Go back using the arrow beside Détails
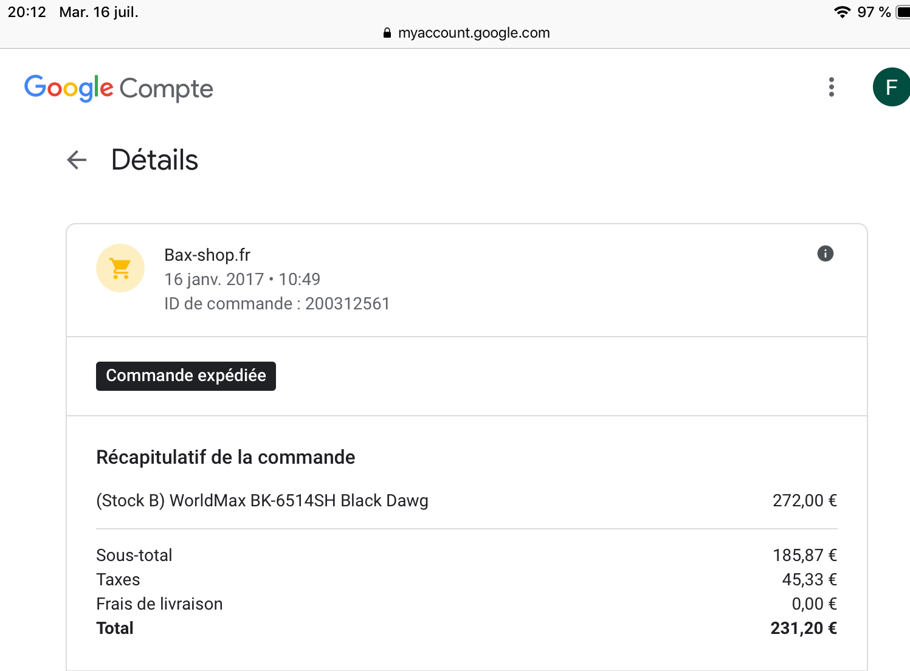The image size is (910, 671). tap(77, 160)
